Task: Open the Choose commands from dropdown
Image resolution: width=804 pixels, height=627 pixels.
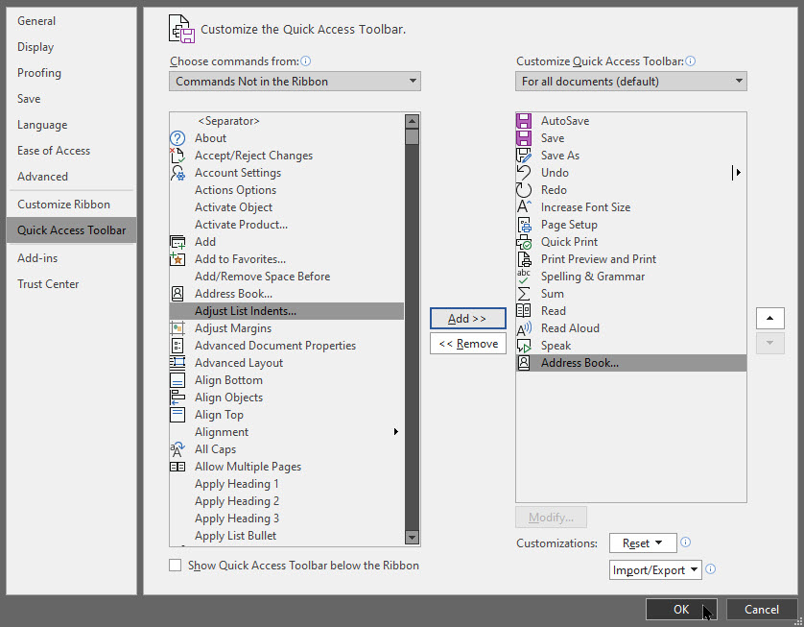Action: [x=295, y=82]
